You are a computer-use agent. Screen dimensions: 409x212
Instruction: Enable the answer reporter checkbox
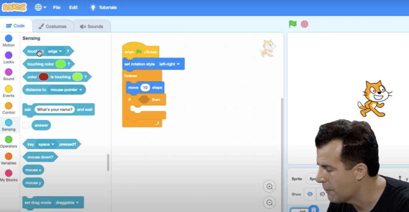pos(26,125)
